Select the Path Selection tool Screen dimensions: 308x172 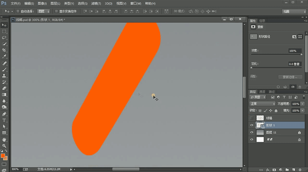[4, 127]
